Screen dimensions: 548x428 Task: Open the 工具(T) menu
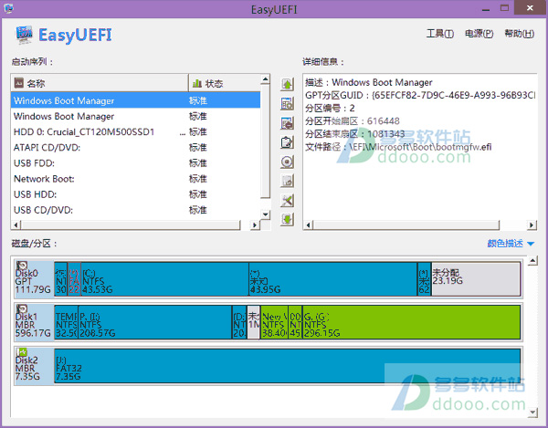tap(440, 34)
